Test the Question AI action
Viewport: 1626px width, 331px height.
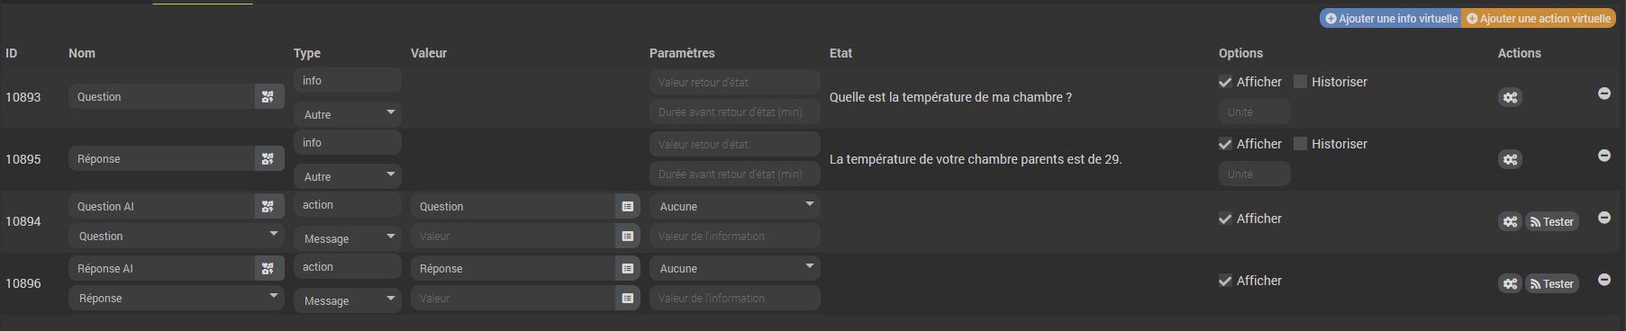1552,221
